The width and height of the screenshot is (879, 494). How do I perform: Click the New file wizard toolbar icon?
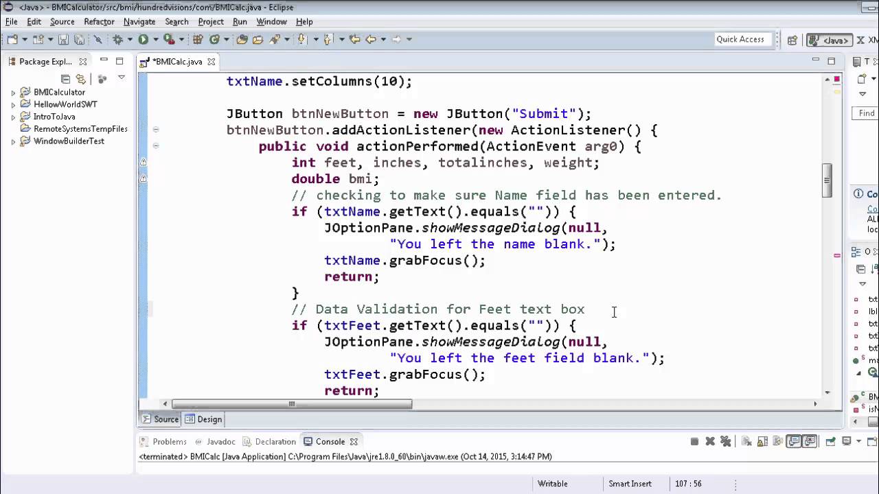click(12, 39)
